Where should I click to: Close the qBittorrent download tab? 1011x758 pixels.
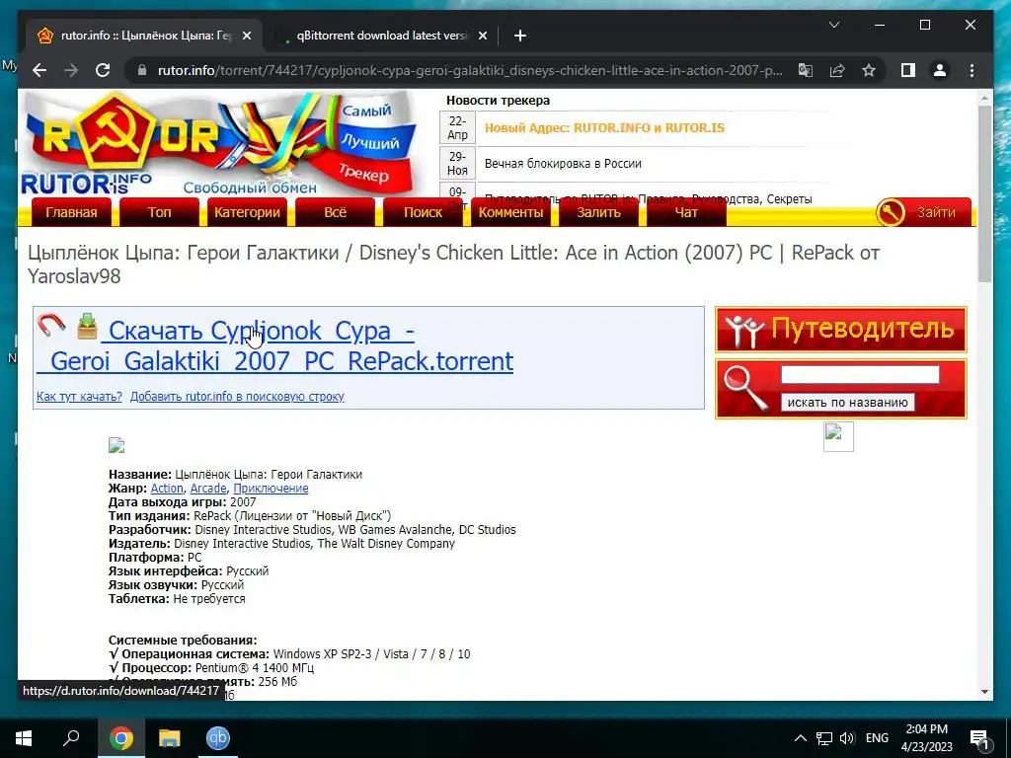tap(482, 37)
